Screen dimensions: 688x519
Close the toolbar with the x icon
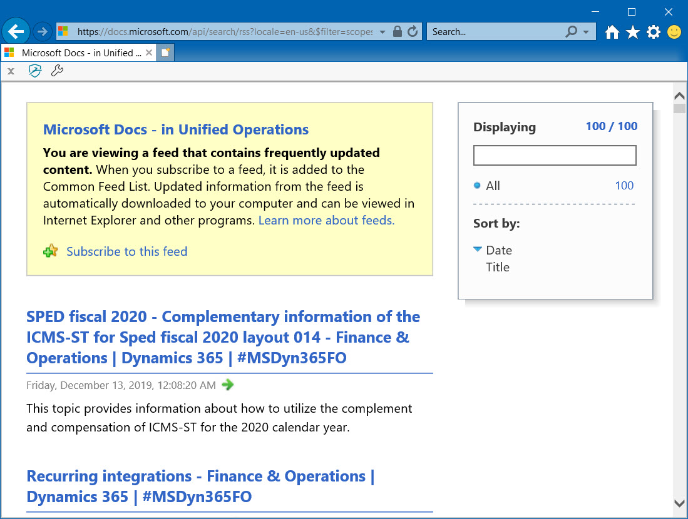[11, 71]
